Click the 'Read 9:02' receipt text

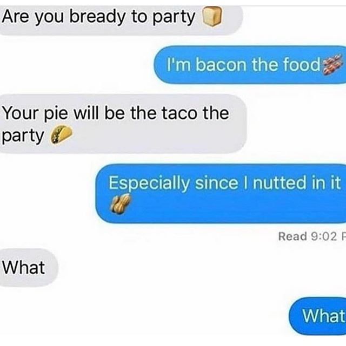click(x=308, y=236)
